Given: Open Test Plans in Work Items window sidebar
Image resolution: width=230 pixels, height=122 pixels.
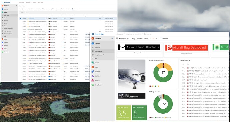Looking at the screenshot, I should tap(5, 46).
